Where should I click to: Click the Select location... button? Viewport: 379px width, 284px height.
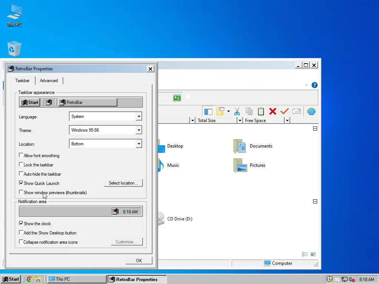(123, 183)
